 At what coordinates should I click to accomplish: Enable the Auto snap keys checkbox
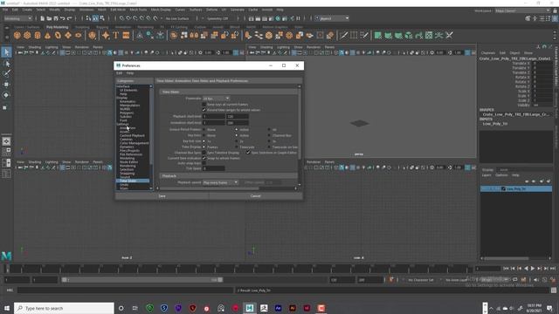pyautogui.click(x=204, y=163)
